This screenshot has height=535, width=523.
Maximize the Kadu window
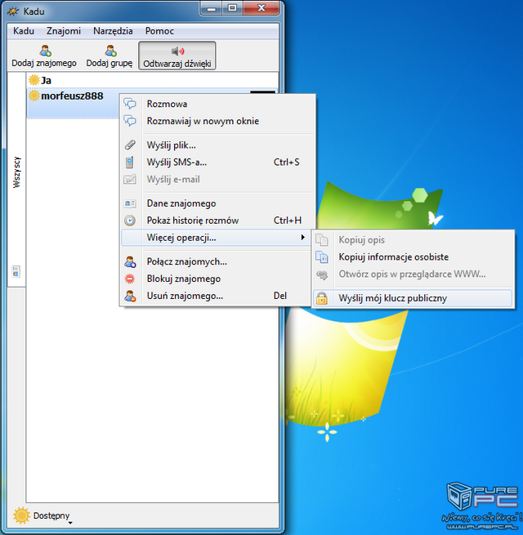click(232, 8)
